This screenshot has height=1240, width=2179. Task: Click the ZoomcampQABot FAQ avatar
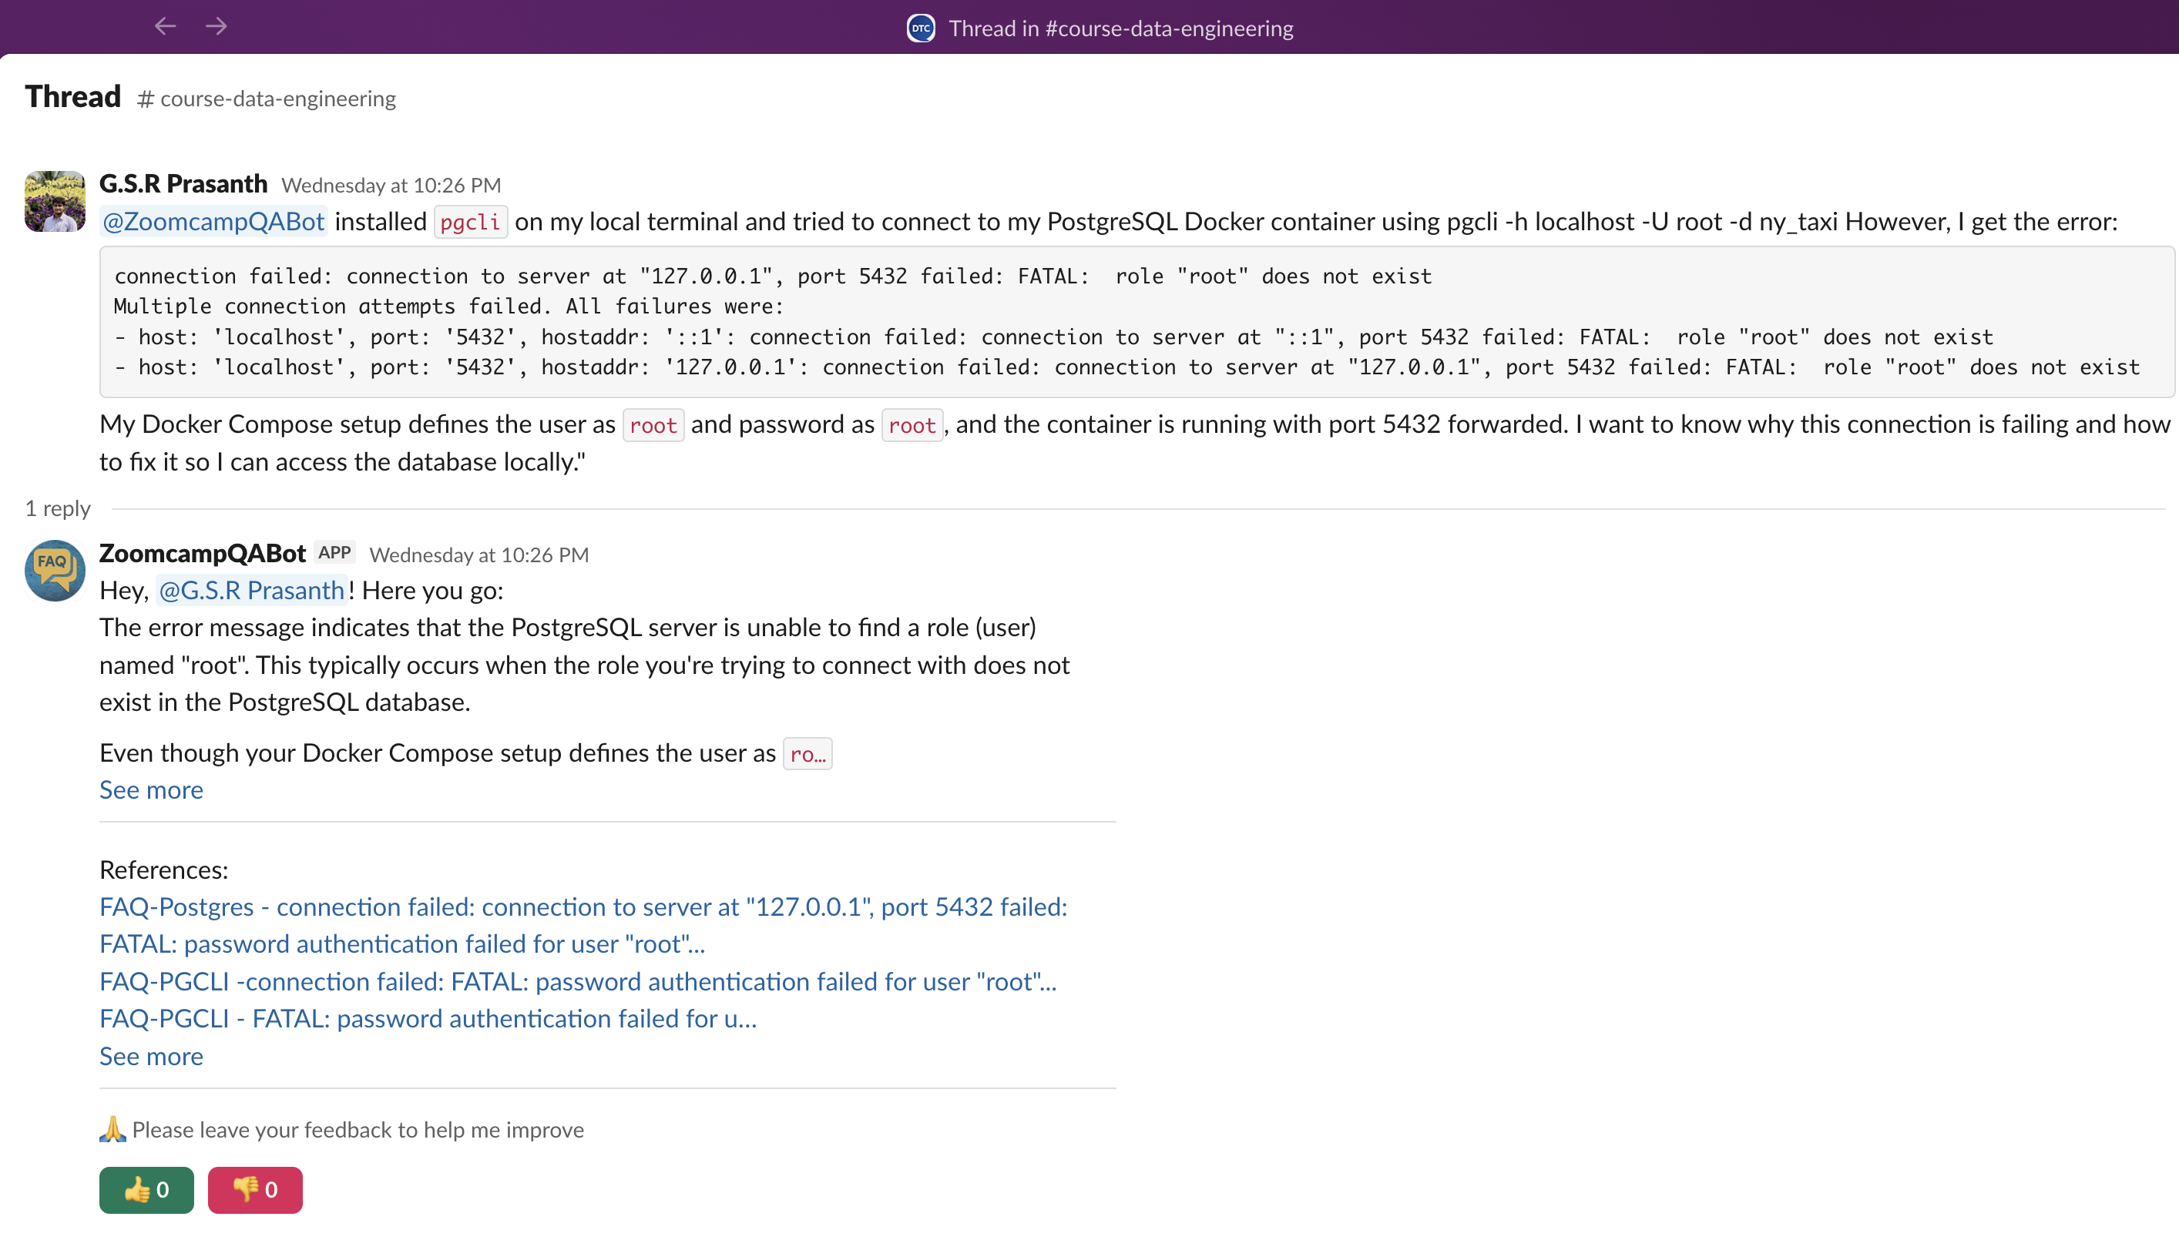(54, 571)
